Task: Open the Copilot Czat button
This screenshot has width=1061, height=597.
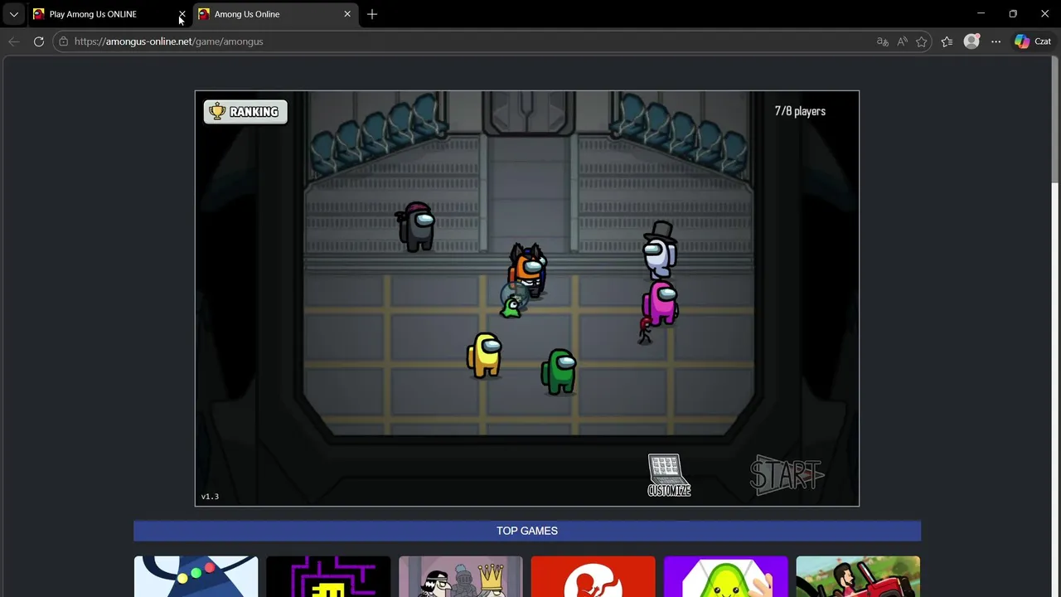Action: click(x=1033, y=41)
